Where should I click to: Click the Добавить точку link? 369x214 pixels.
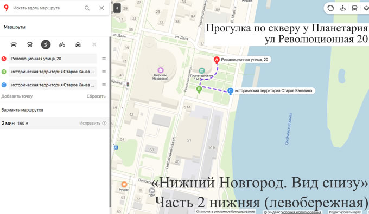click(x=17, y=96)
